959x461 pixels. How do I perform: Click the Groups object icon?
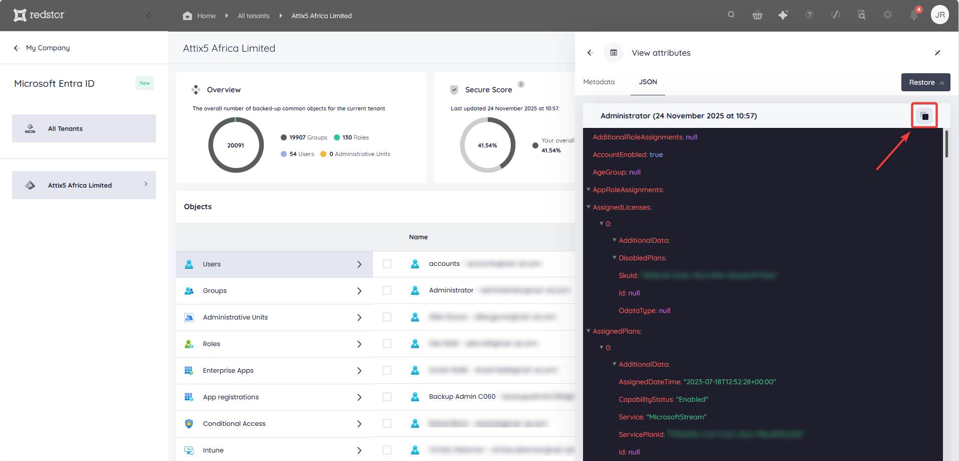point(189,291)
